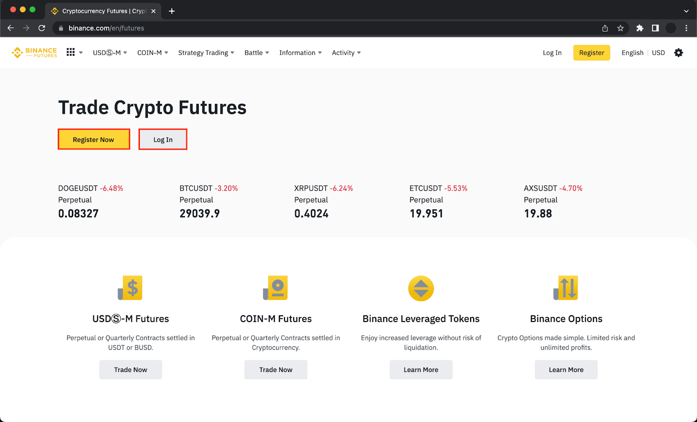This screenshot has height=422, width=697.
Task: Toggle the browser side panel icon
Action: 655,28
